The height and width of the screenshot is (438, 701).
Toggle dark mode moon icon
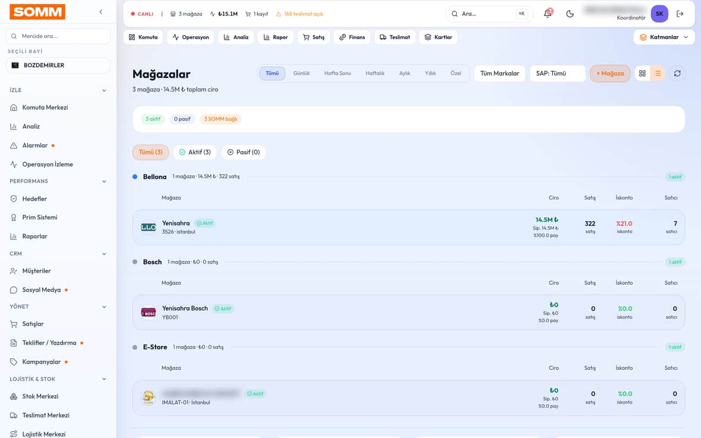click(570, 14)
